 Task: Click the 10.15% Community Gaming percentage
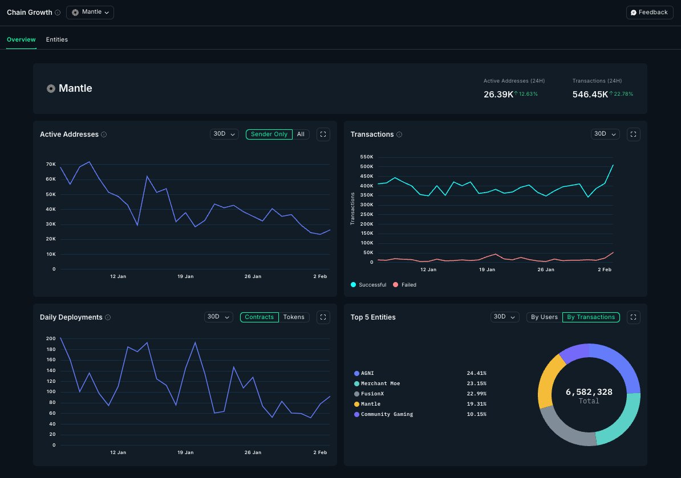(476, 415)
